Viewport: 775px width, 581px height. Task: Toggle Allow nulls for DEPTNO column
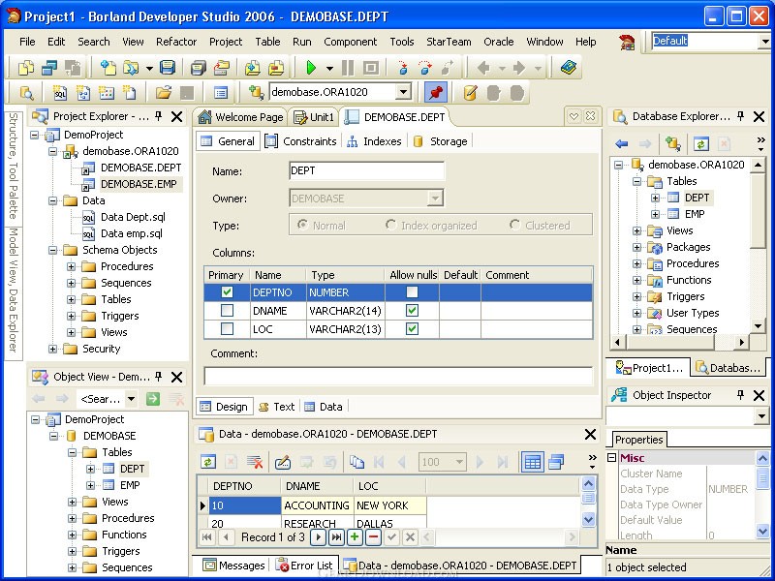click(412, 292)
